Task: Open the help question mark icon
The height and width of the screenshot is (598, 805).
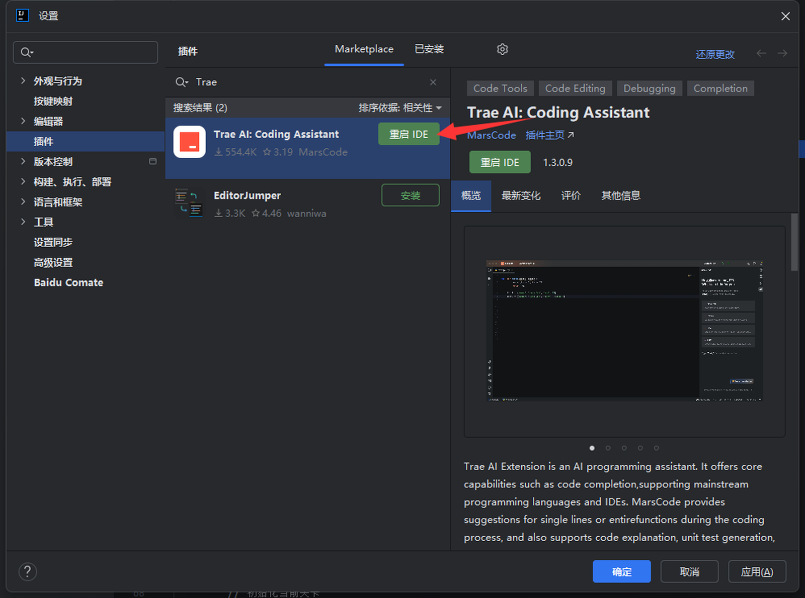Action: pyautogui.click(x=28, y=571)
